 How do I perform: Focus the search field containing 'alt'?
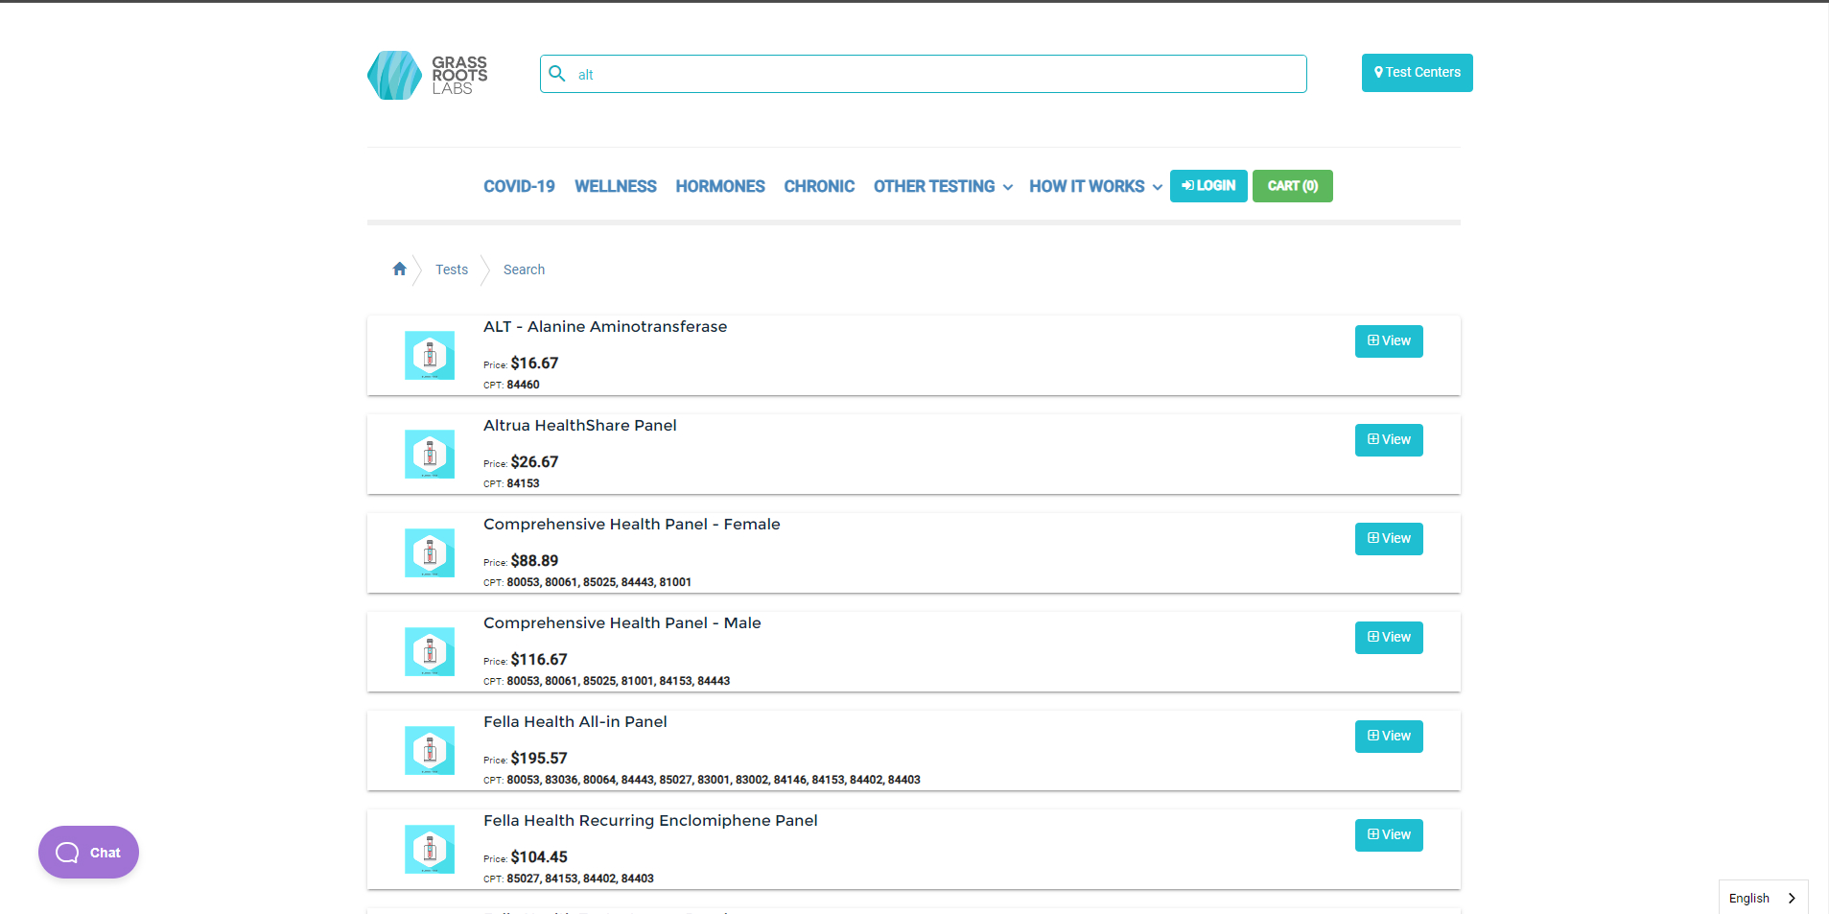click(923, 74)
